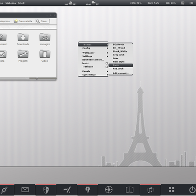The image size is (196, 196).
Task: Click the calculator icon in top panel
Action: click(183, 3)
